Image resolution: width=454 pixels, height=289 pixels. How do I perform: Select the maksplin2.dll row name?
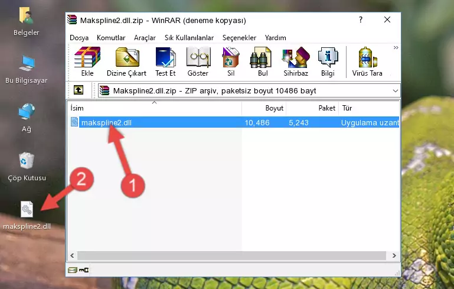tap(106, 122)
